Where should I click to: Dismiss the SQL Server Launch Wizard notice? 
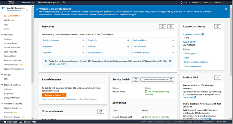170,61
